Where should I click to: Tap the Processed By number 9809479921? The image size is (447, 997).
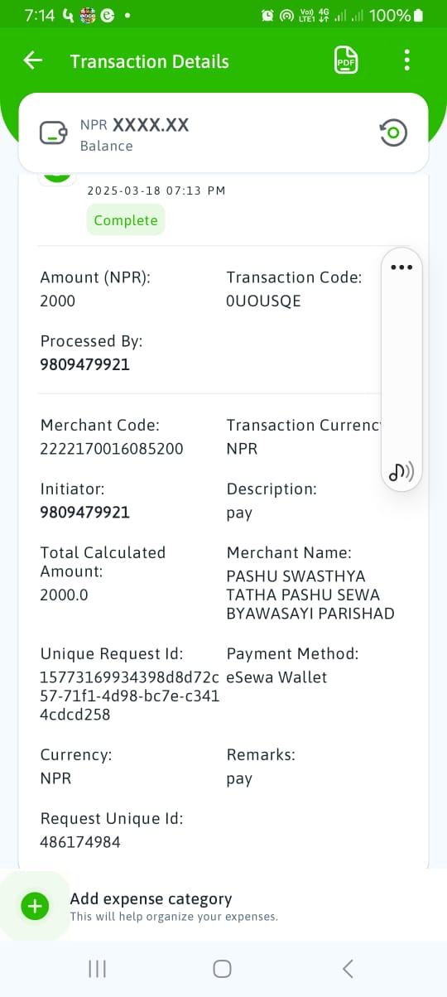point(85,364)
